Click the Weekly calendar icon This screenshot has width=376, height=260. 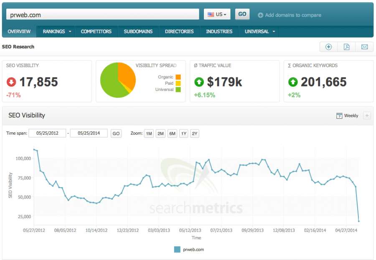[339, 116]
